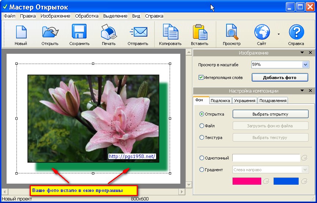Select the Текстура radio button
317x203 pixels.
202,138
